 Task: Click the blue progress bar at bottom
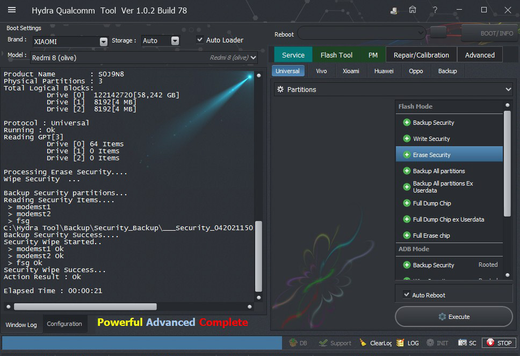pyautogui.click(x=142, y=343)
